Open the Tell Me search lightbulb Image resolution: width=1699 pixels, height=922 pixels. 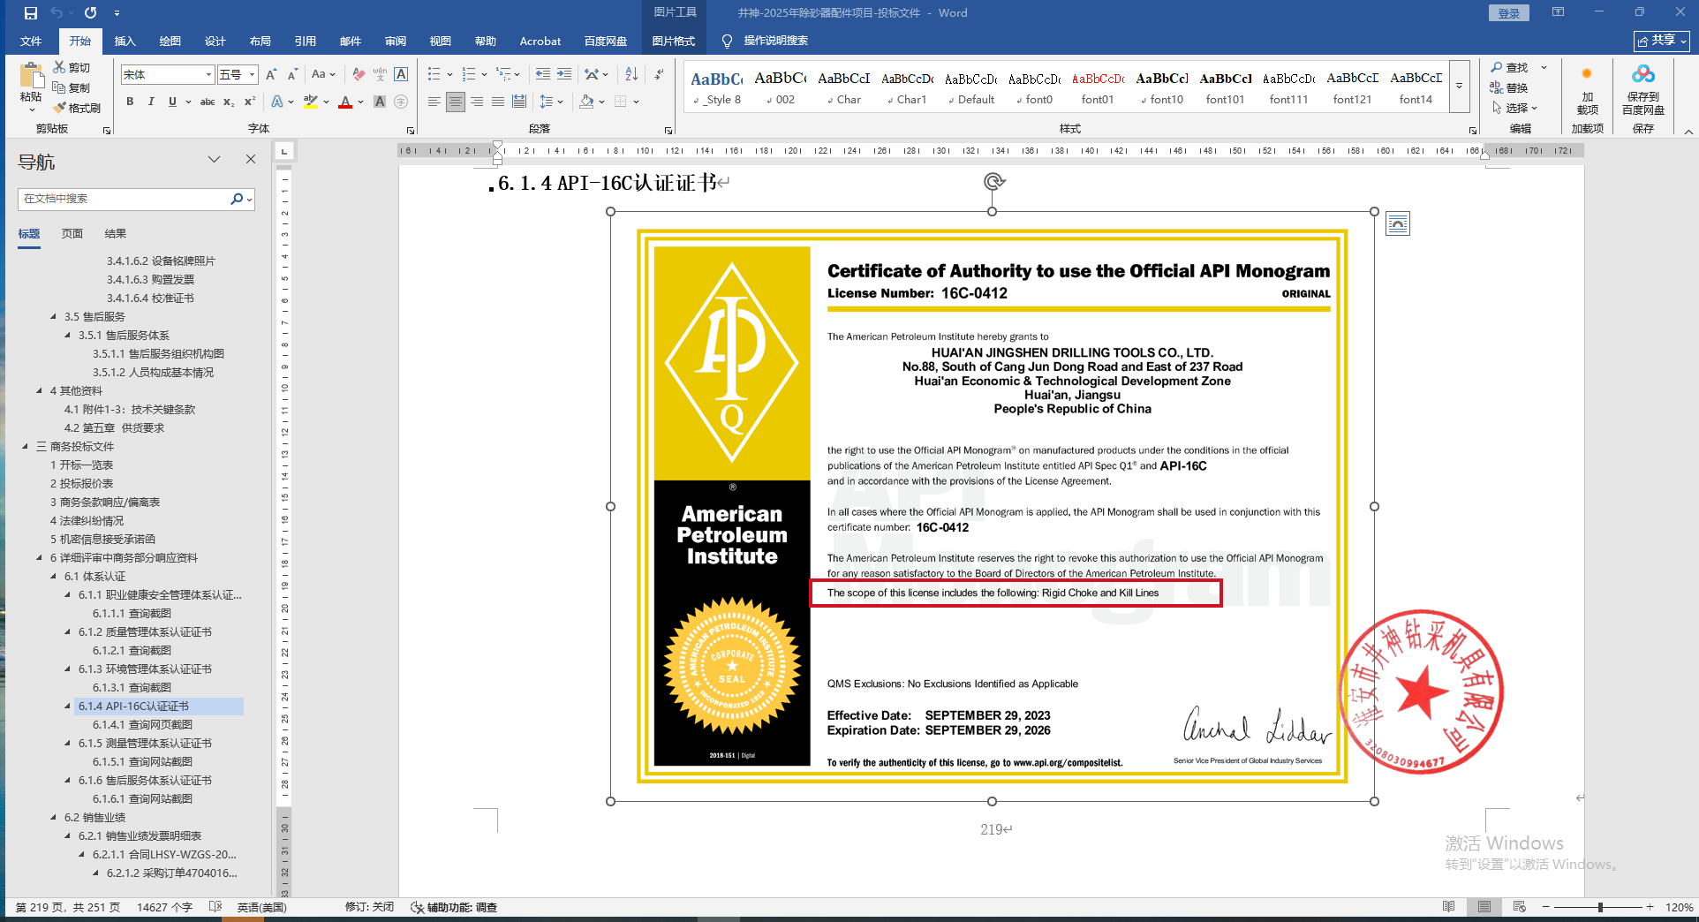coord(727,41)
